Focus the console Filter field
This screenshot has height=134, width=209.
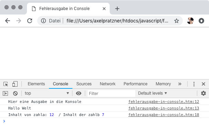click(x=111, y=93)
